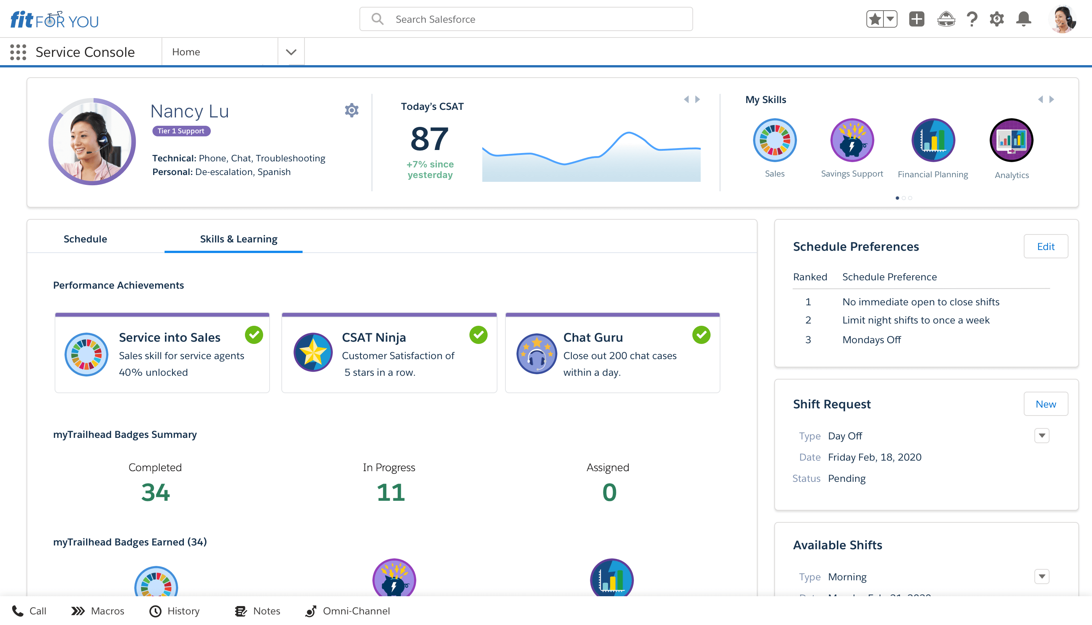Click the Macros icon in the utility bar
This screenshot has height=625, width=1092.
[x=78, y=611]
